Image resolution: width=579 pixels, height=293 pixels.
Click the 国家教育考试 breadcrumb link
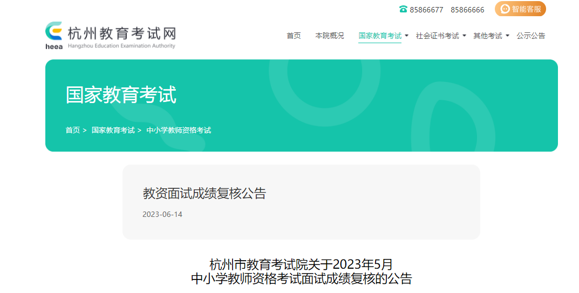[113, 130]
